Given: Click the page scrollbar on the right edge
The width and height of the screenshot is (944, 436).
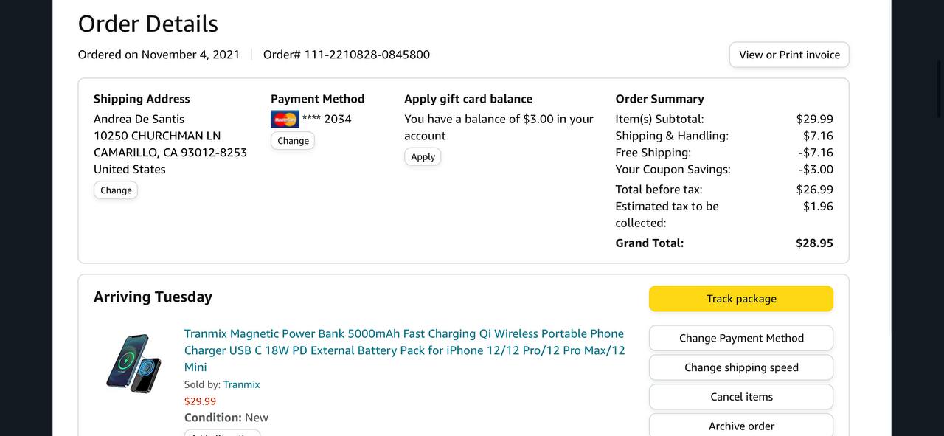Looking at the screenshot, I should (x=939, y=89).
